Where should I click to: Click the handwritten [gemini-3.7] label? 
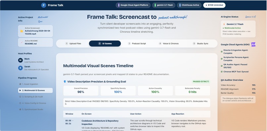tap(250, 17)
